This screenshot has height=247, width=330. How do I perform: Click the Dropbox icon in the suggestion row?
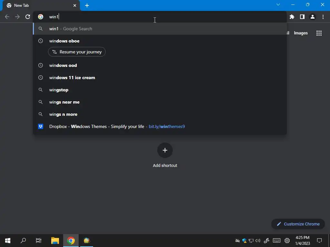pos(41,126)
